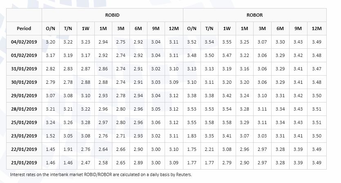Click the 25/01/2019 date row label
Screen dimensions: 341x183
24,122
